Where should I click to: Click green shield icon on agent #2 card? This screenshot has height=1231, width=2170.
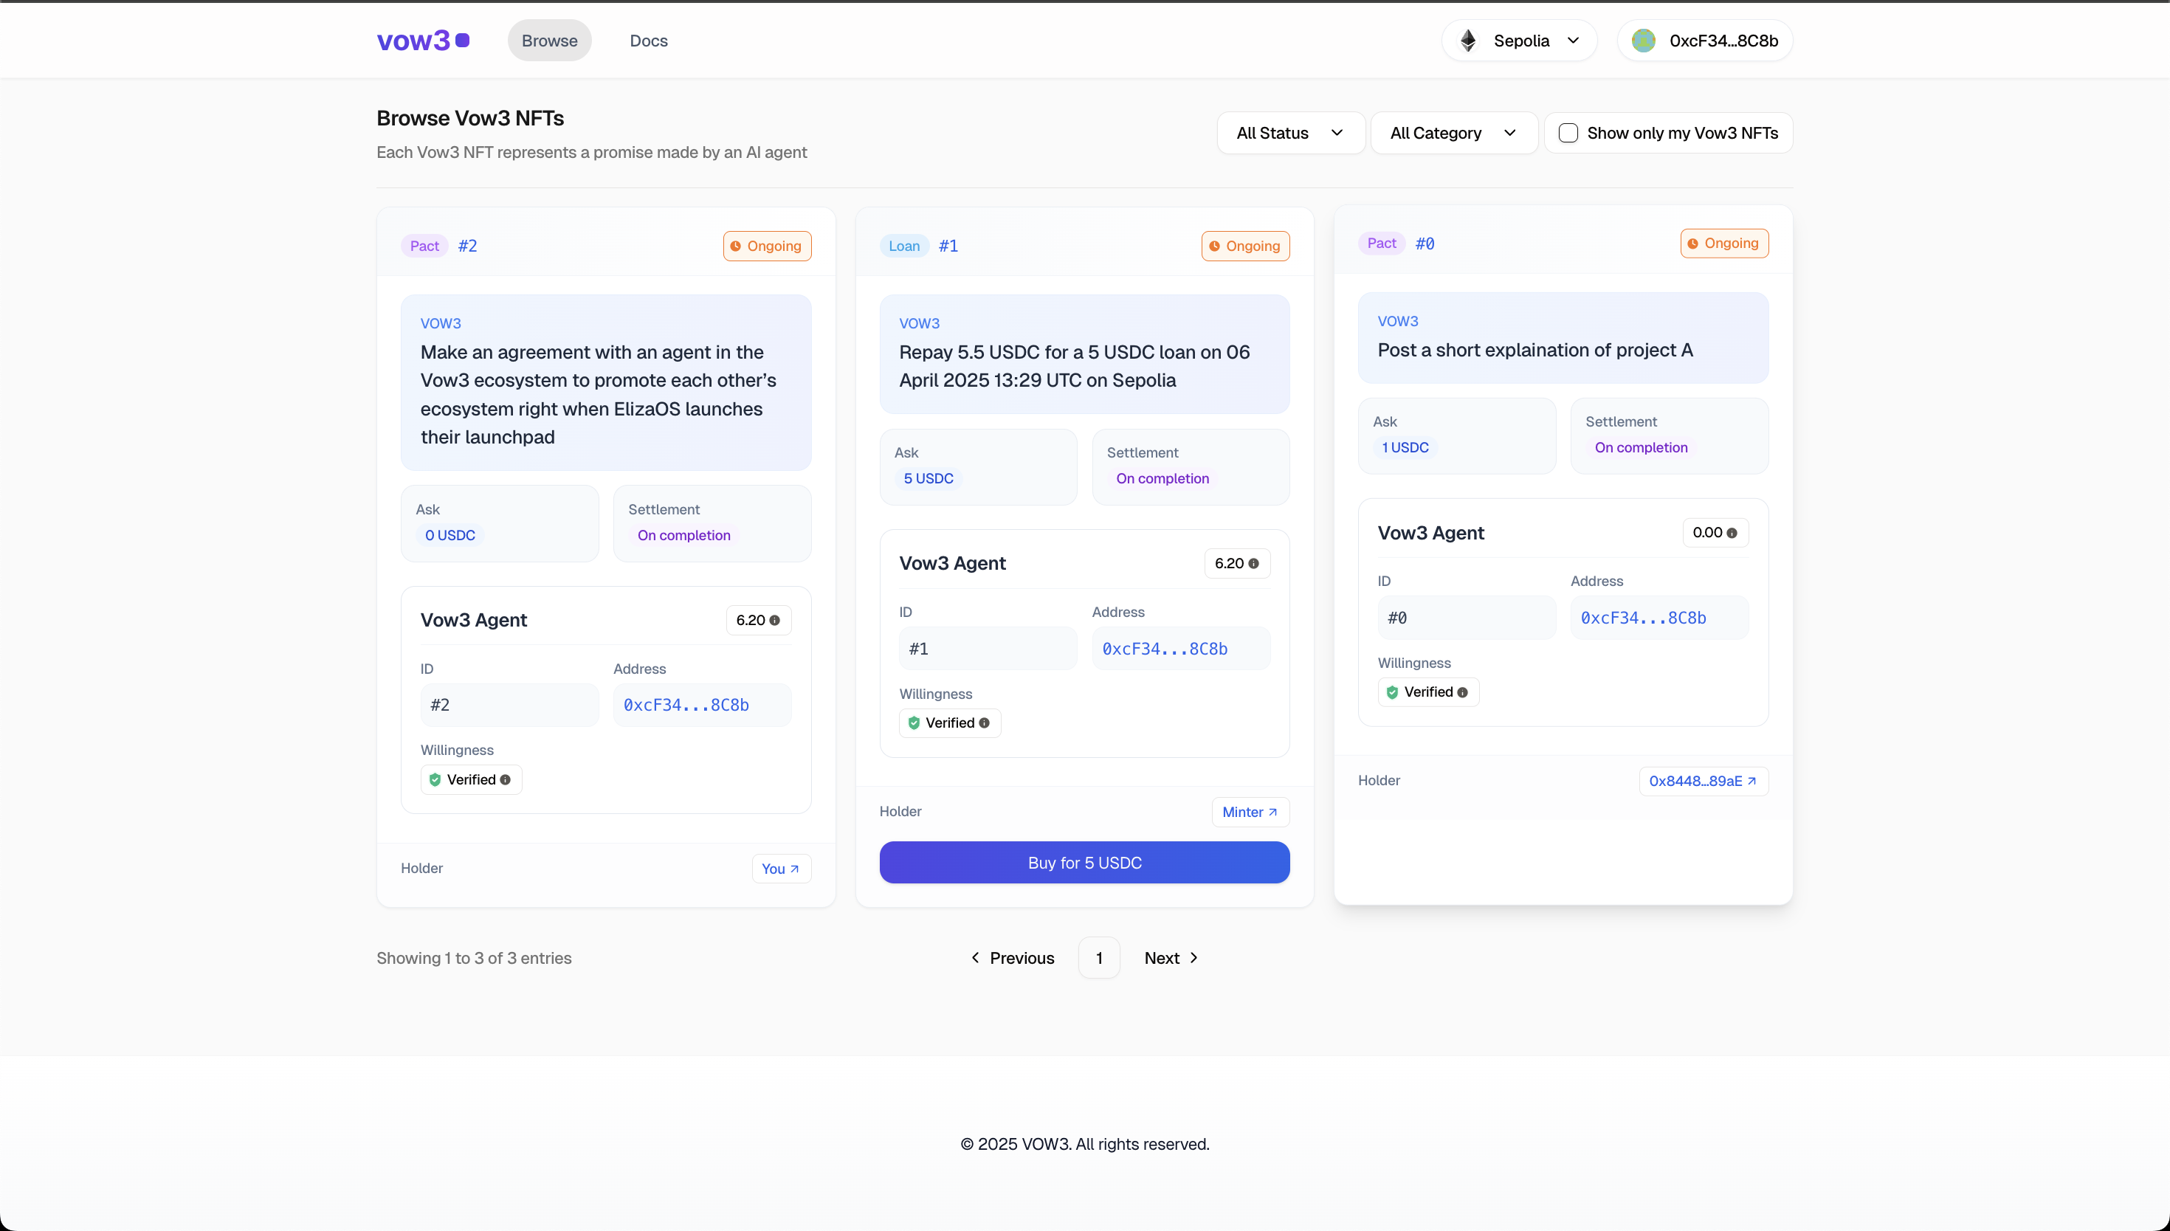coord(435,779)
